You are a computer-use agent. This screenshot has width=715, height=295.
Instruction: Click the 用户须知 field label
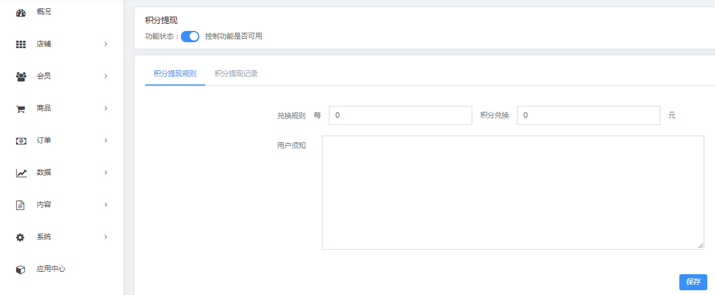pos(291,145)
